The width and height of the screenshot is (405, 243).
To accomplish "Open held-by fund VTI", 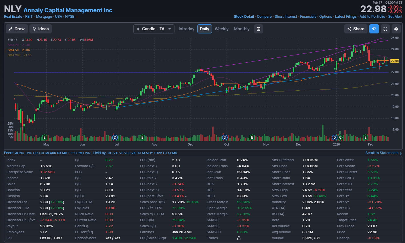I will 116,153.
